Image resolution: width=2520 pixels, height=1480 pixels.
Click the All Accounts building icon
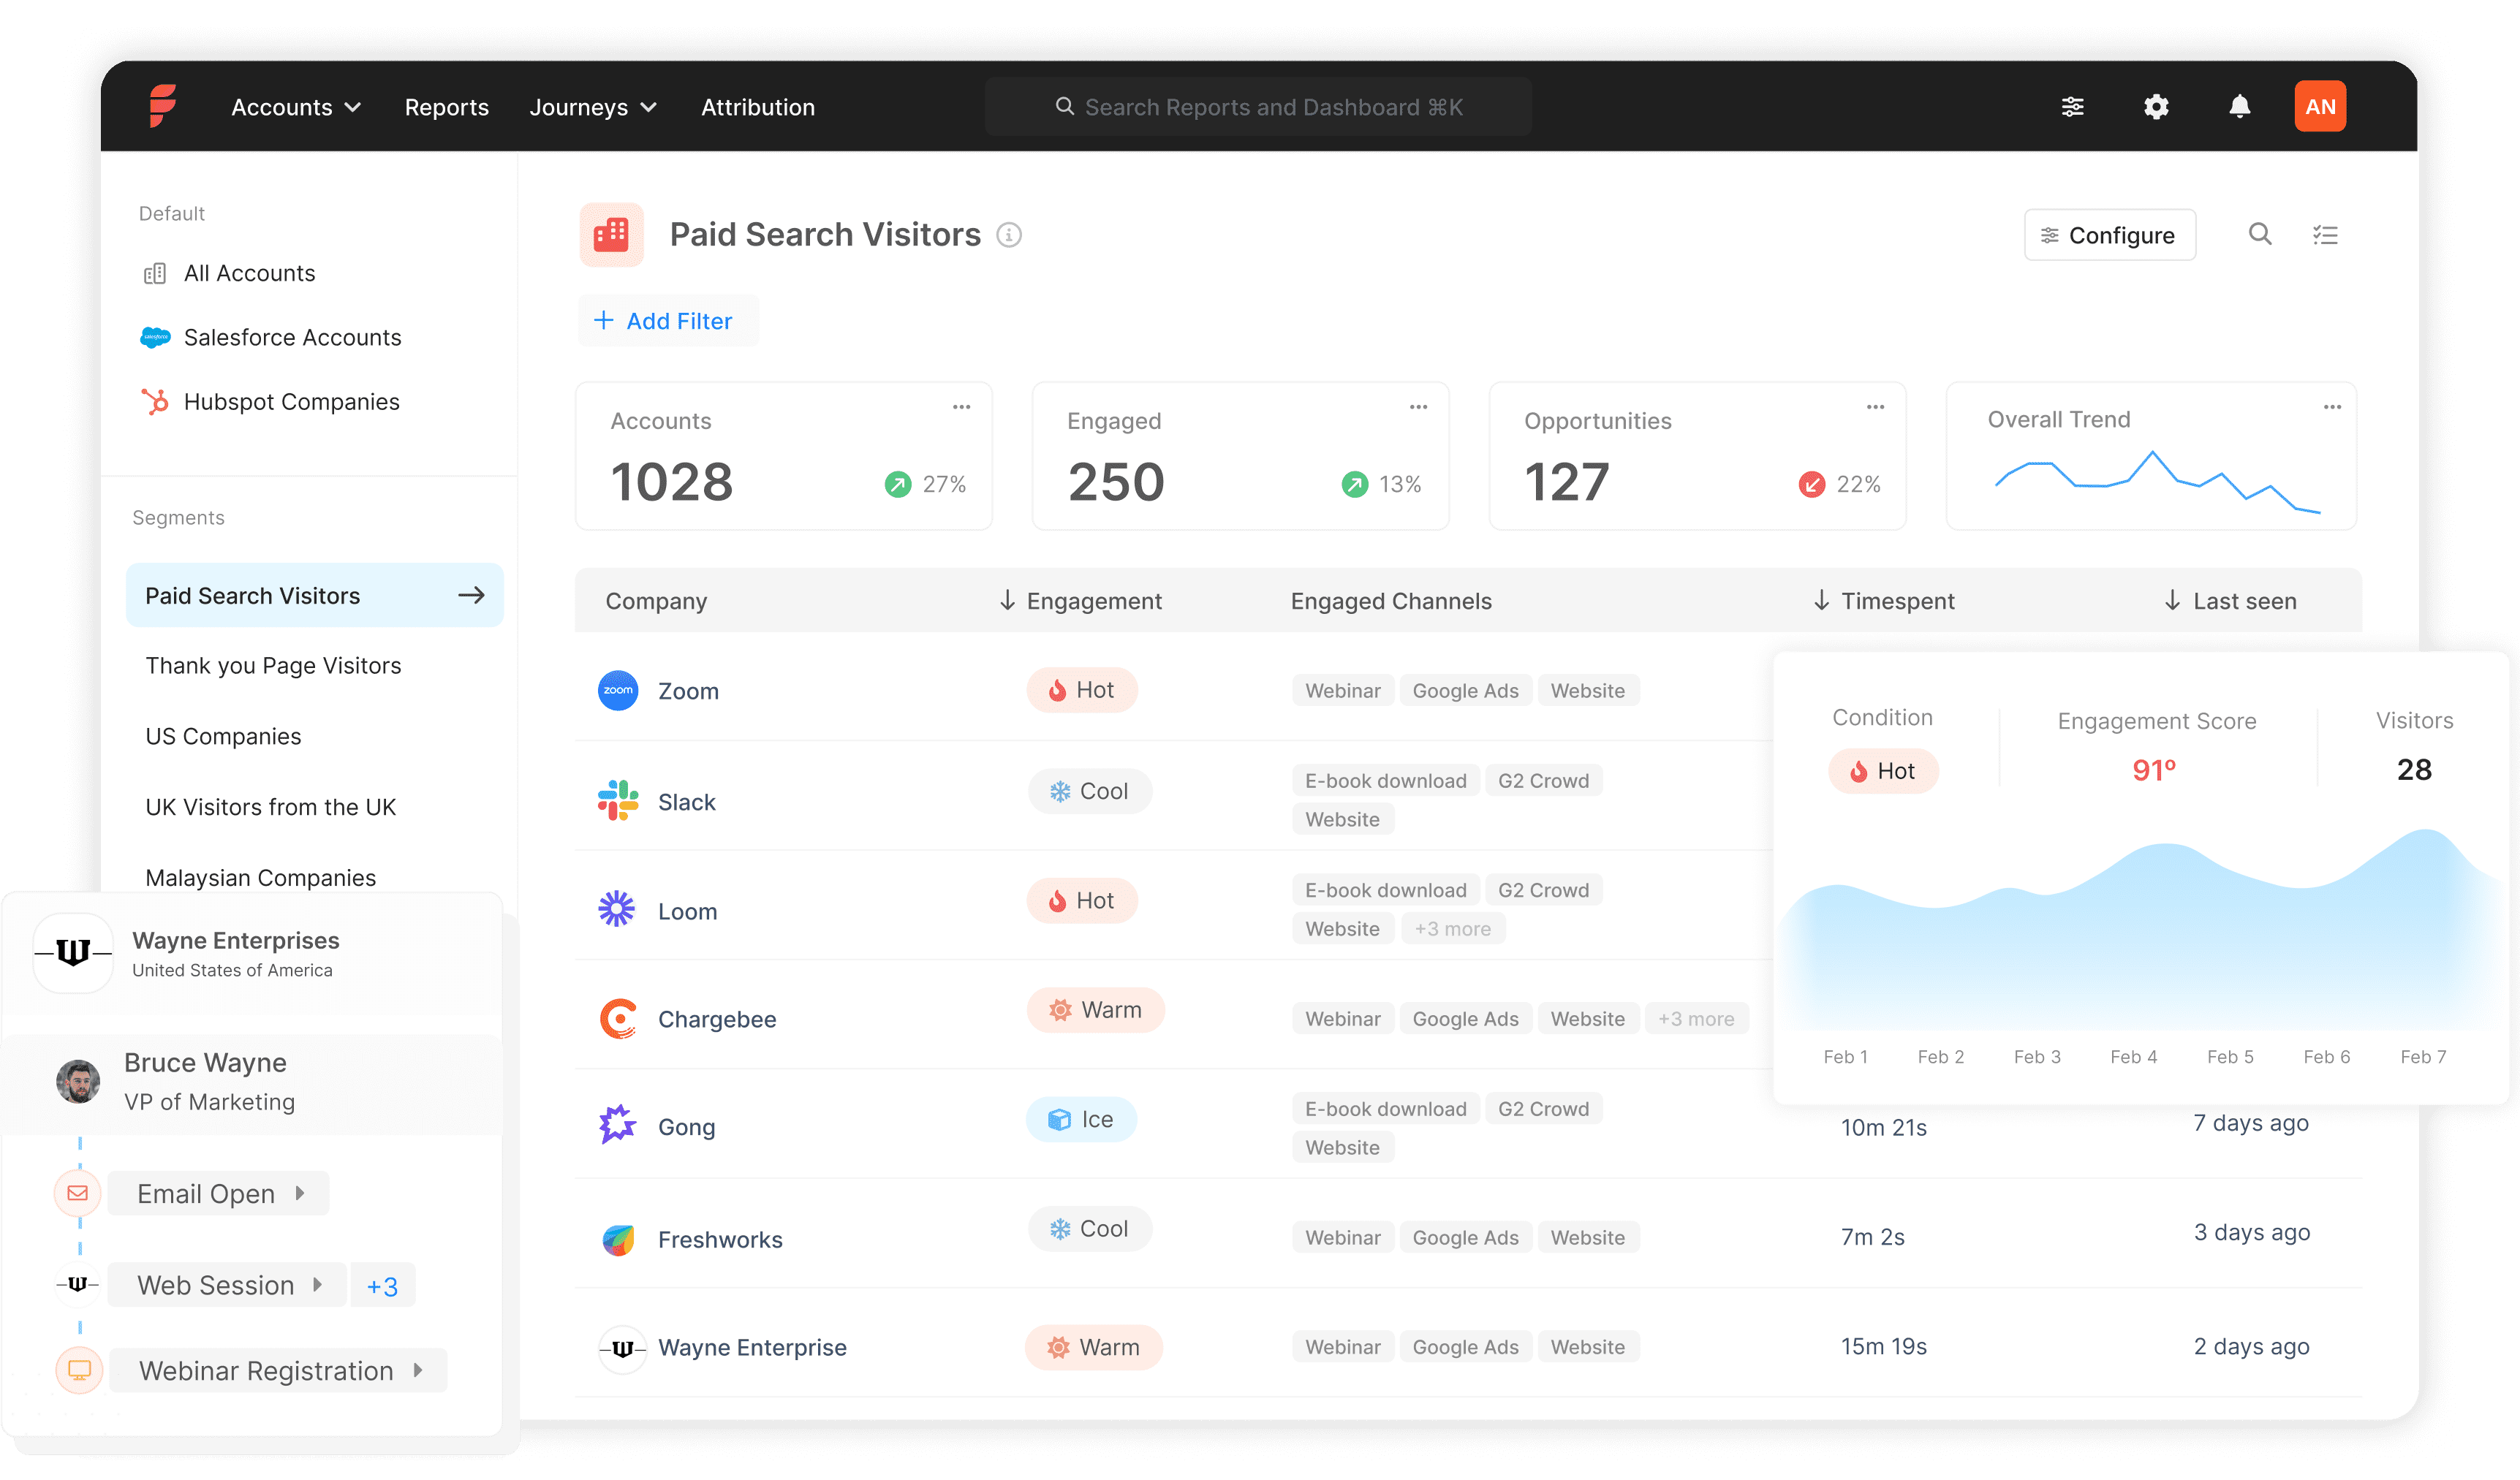tap(155, 272)
